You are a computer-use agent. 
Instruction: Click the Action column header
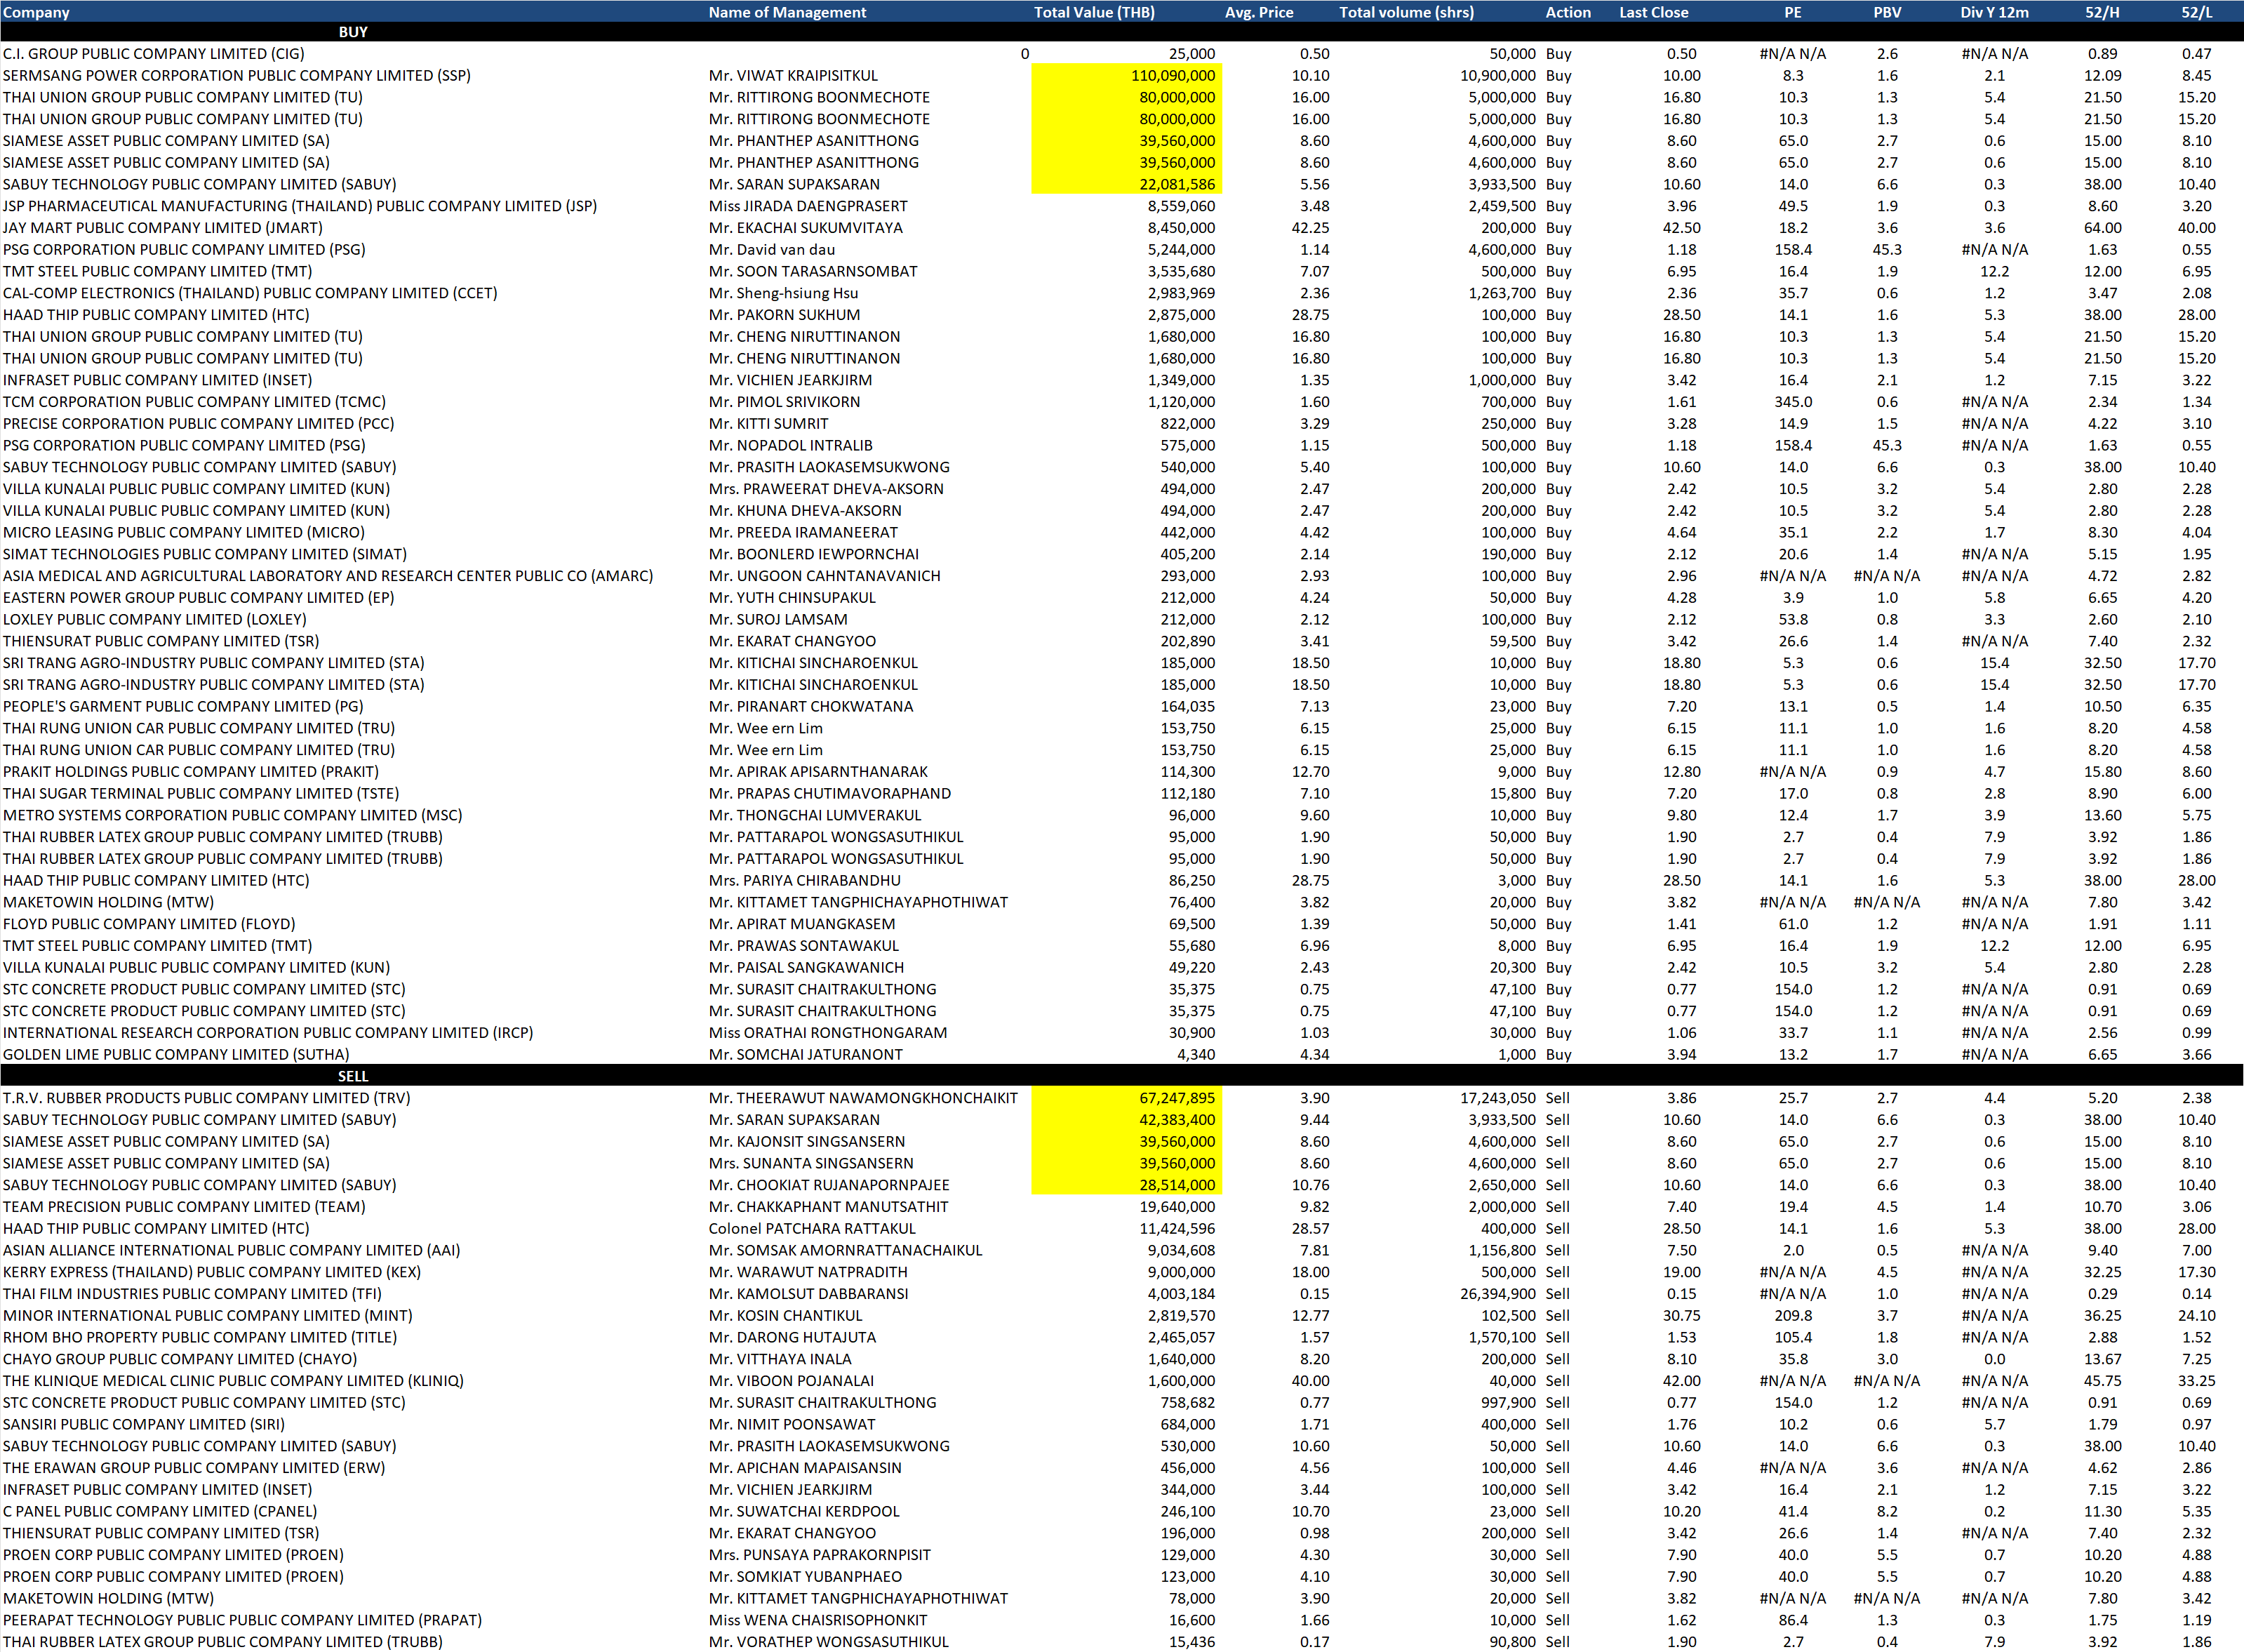point(1567,12)
